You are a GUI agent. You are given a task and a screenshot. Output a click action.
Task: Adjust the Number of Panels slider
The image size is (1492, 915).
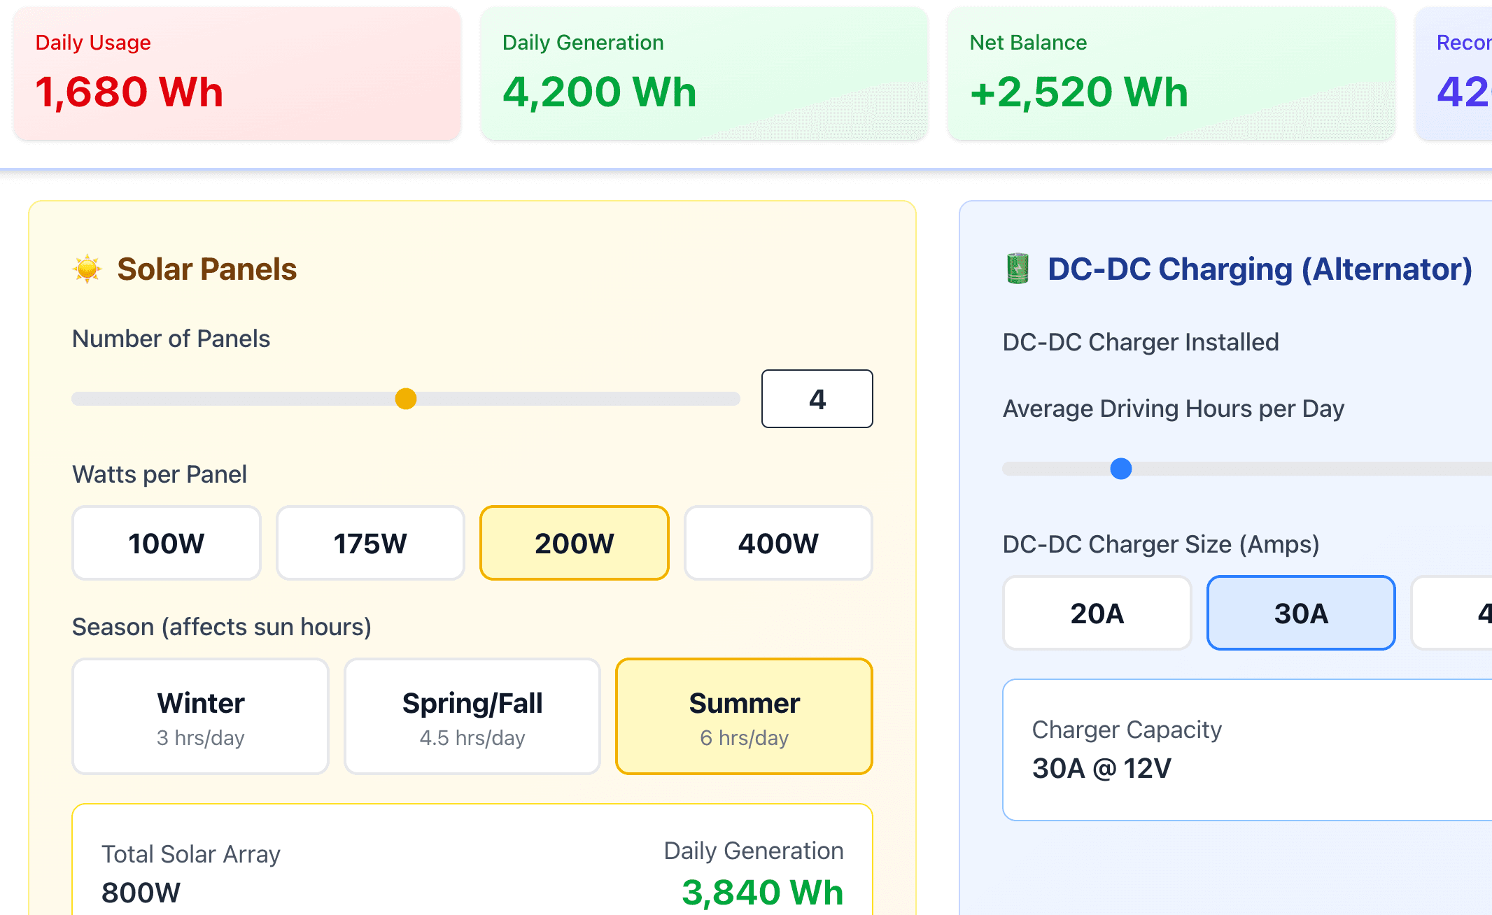[x=406, y=399]
